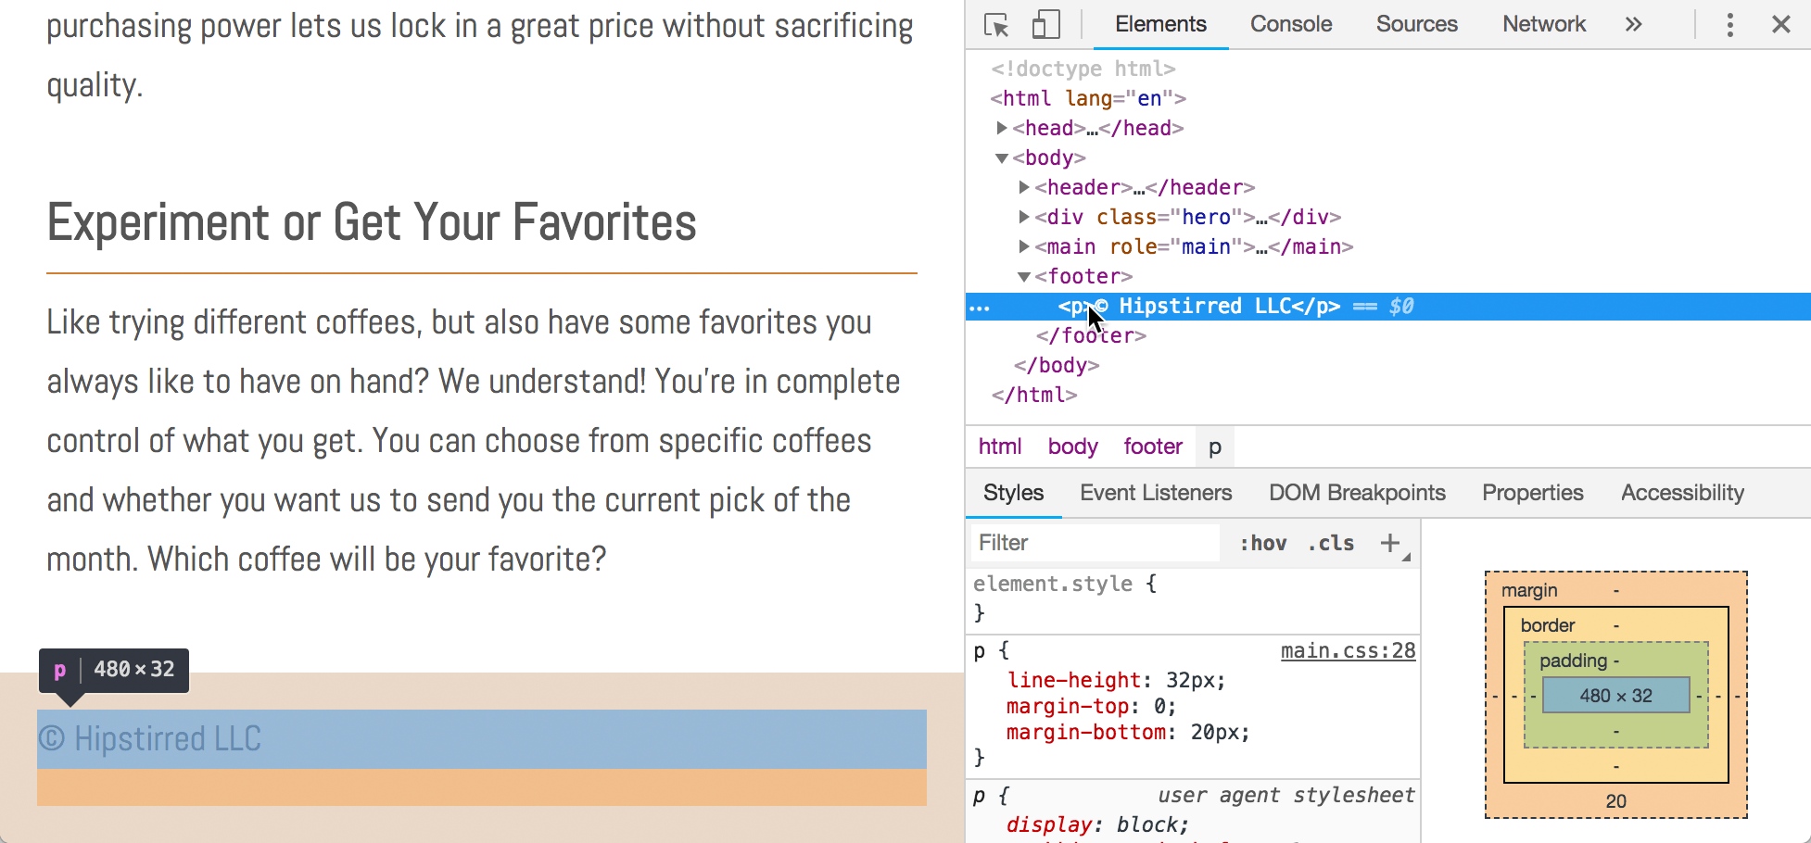View the Event Listeners tab
The width and height of the screenshot is (1811, 843).
pyautogui.click(x=1155, y=492)
